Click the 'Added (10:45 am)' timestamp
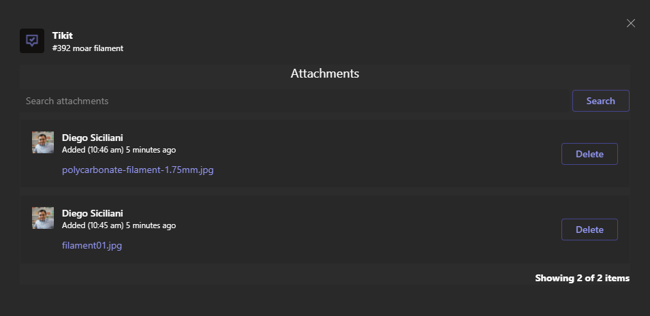The image size is (650, 316). 93,225
